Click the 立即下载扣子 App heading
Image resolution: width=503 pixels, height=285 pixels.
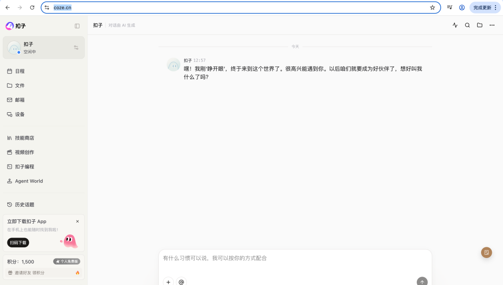[27, 222]
